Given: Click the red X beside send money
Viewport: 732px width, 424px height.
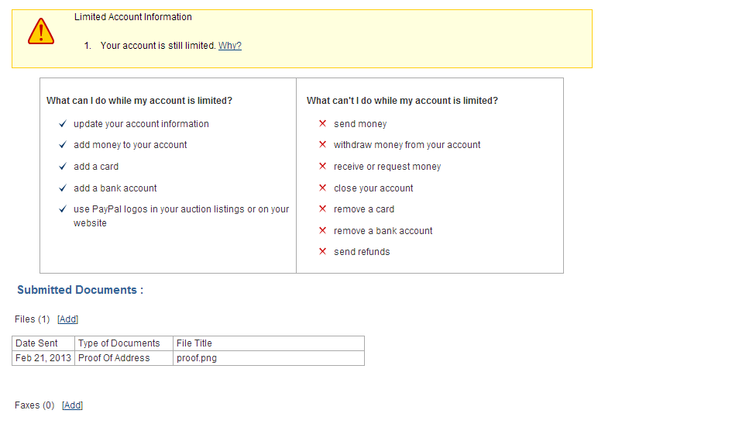Looking at the screenshot, I should tap(323, 124).
